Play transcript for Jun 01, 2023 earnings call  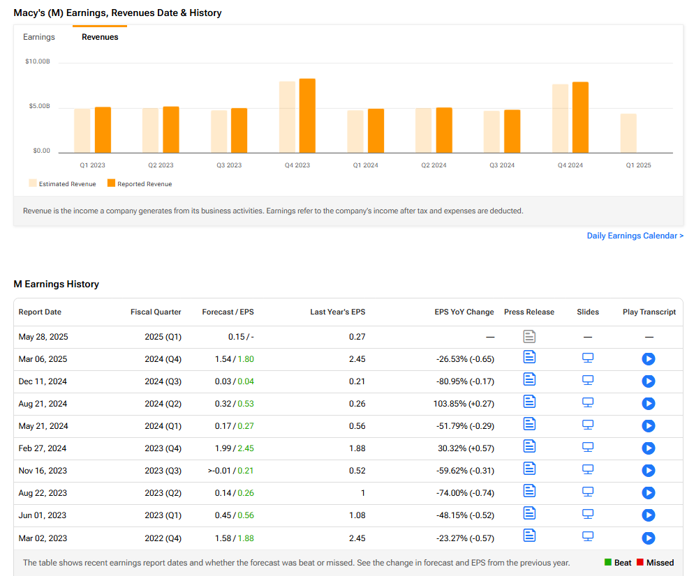tap(649, 515)
